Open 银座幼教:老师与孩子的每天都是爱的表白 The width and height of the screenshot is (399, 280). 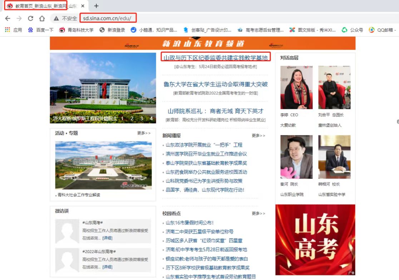pyautogui.click(x=207, y=259)
